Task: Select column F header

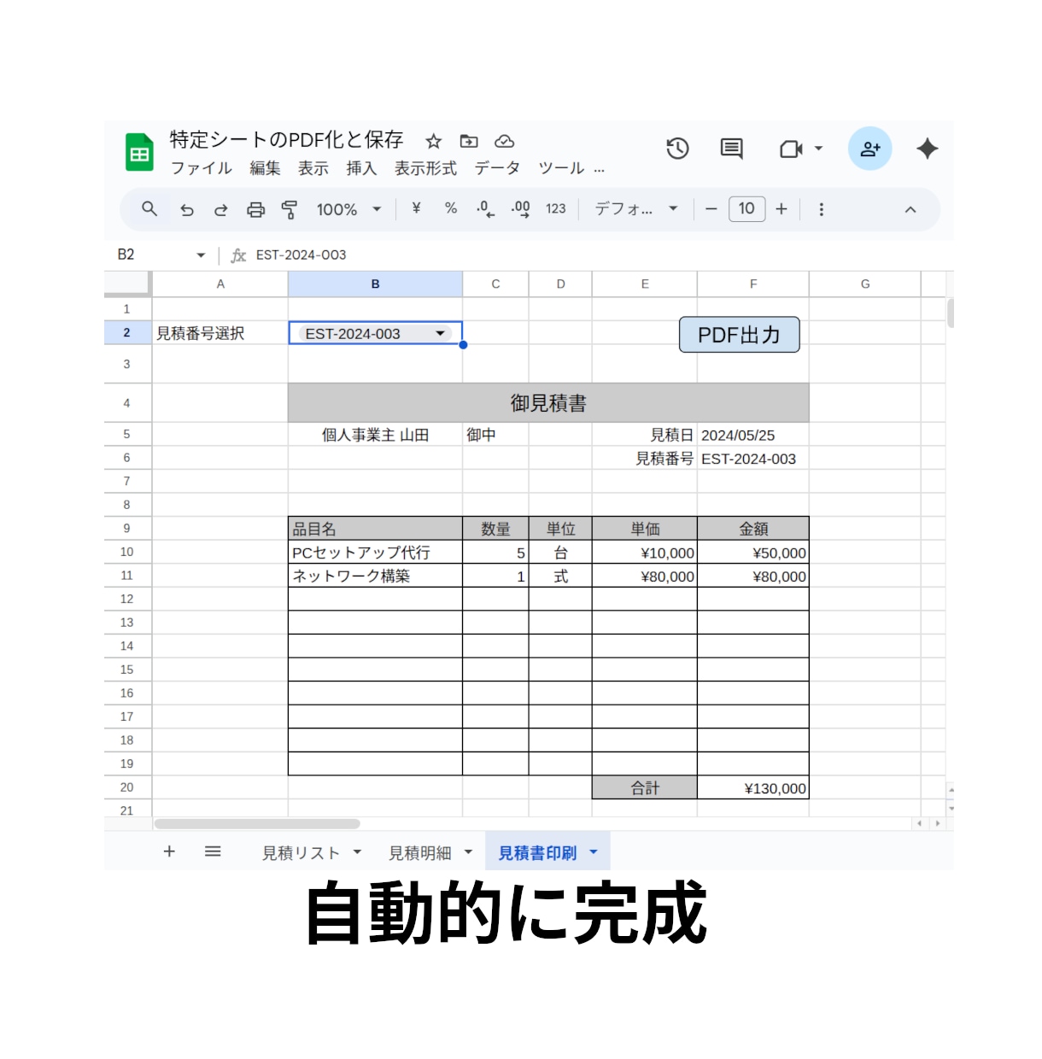Action: coord(753,284)
